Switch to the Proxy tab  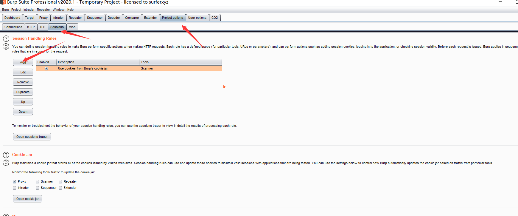coord(43,18)
